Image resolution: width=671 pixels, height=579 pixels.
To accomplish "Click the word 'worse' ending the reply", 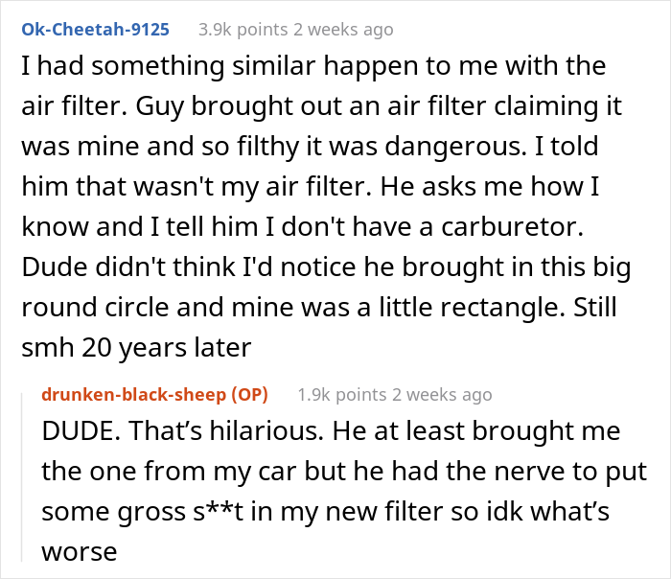I will (80, 551).
